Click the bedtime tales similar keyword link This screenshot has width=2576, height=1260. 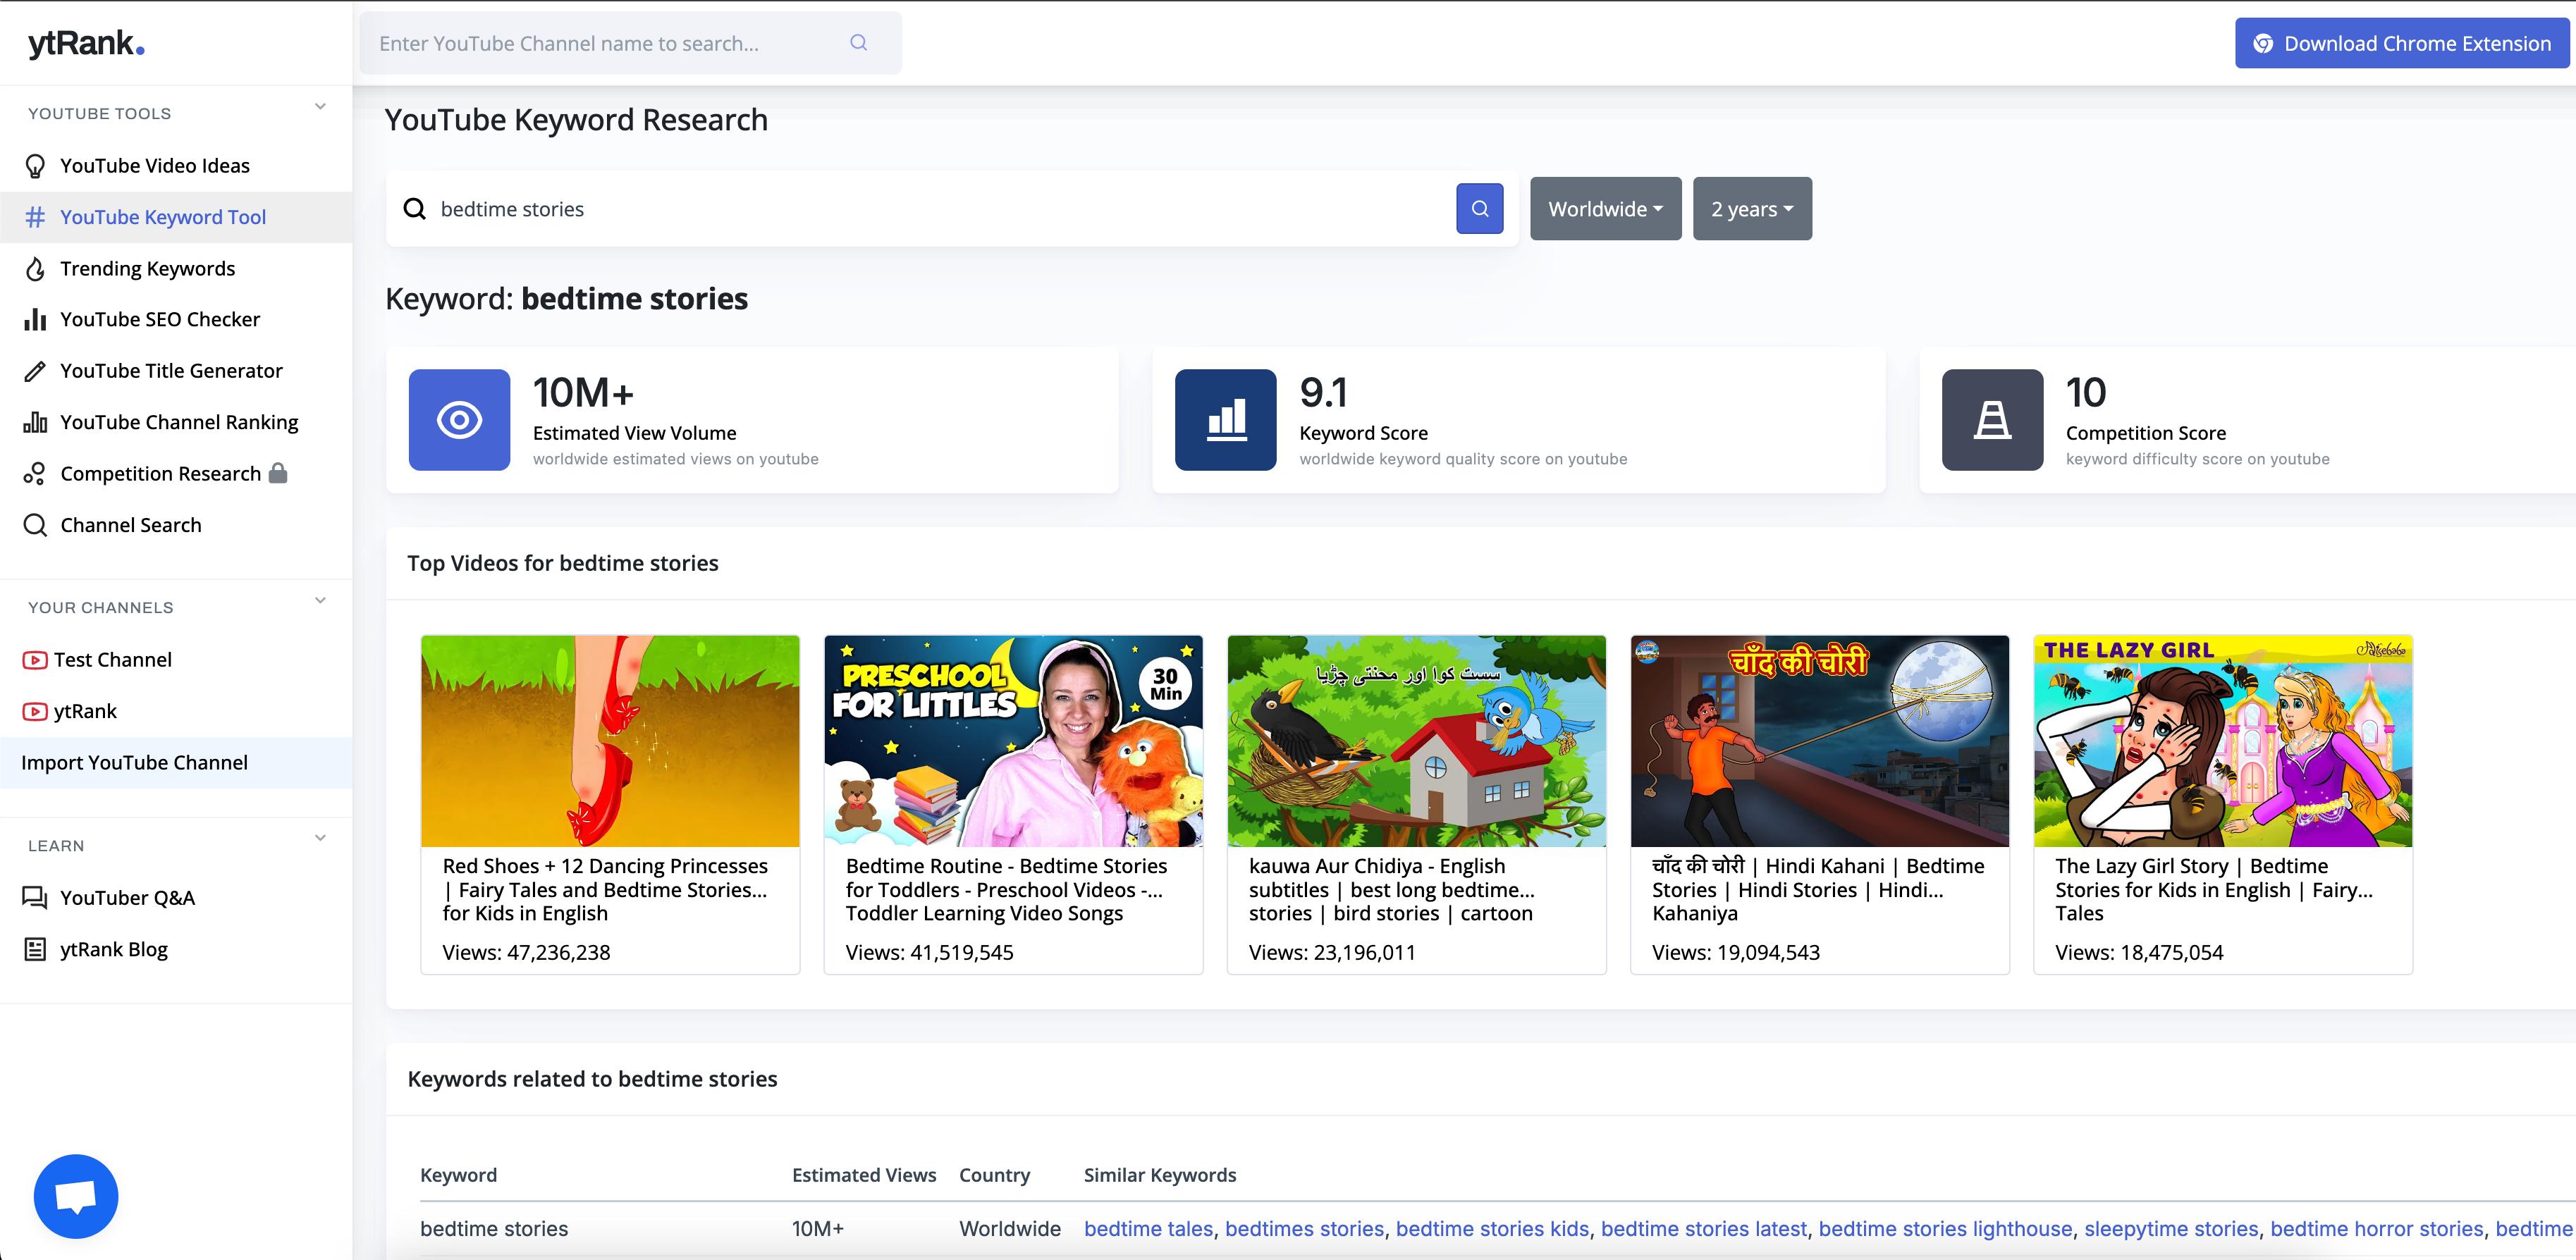tap(1148, 1228)
